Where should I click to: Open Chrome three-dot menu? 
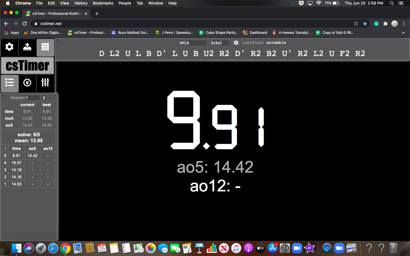coord(404,24)
